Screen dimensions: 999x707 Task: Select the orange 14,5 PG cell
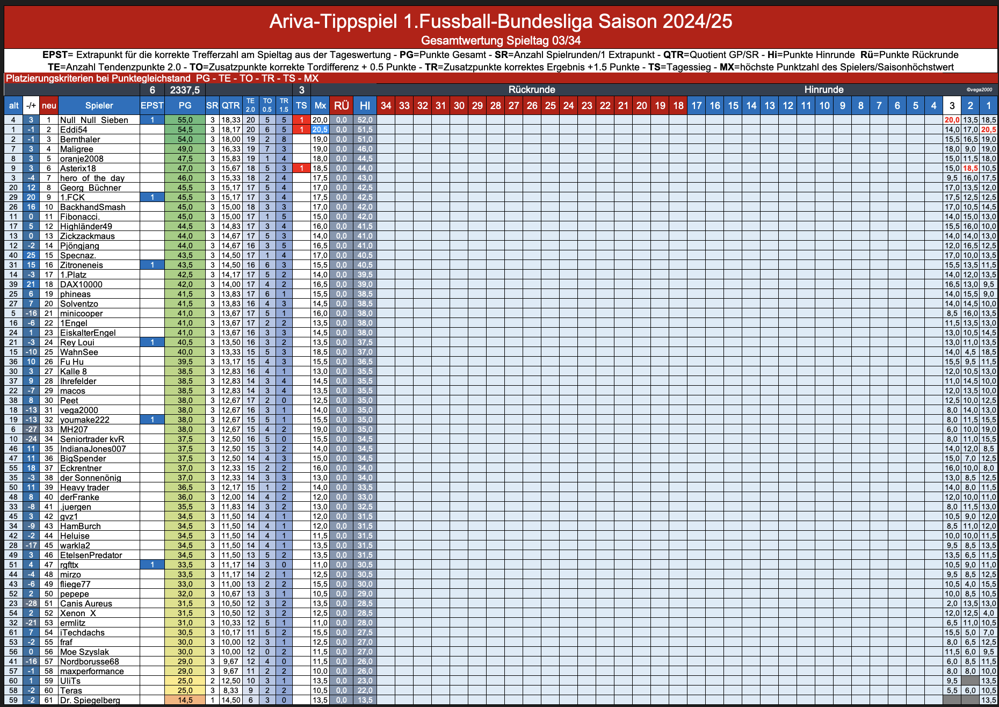pos(185,700)
